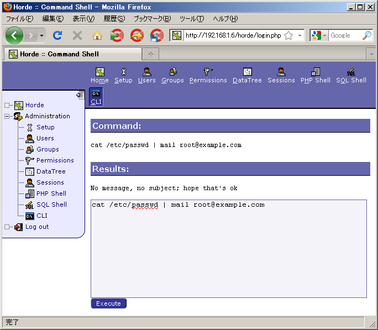Click the URL address field
Image resolution: width=378 pixels, height=330 pixels.
pyautogui.click(x=233, y=36)
